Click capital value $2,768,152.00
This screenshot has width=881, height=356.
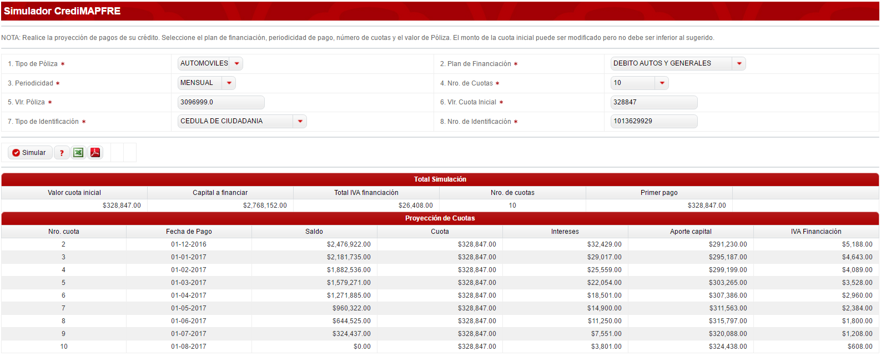pos(265,205)
